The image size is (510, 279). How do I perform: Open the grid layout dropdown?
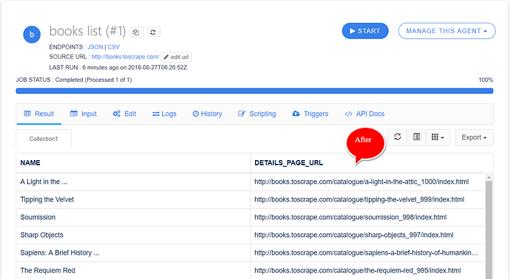[x=438, y=137]
